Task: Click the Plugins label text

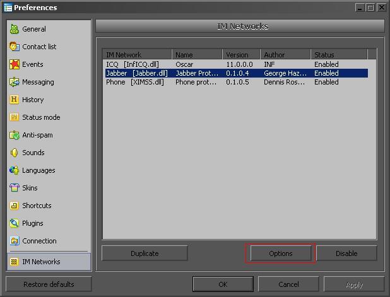Action: tap(33, 223)
